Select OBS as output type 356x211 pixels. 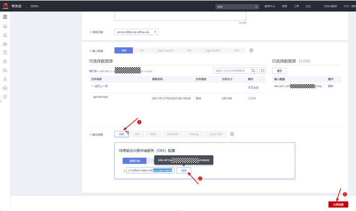[122, 134]
